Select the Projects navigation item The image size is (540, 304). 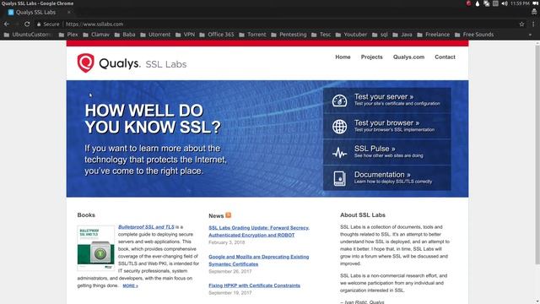371,57
